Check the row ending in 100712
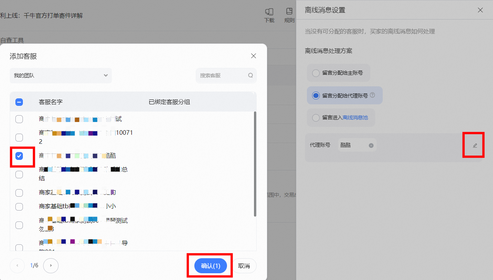 19,137
